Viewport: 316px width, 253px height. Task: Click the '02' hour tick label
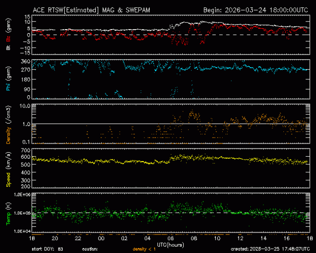[x=124, y=238]
